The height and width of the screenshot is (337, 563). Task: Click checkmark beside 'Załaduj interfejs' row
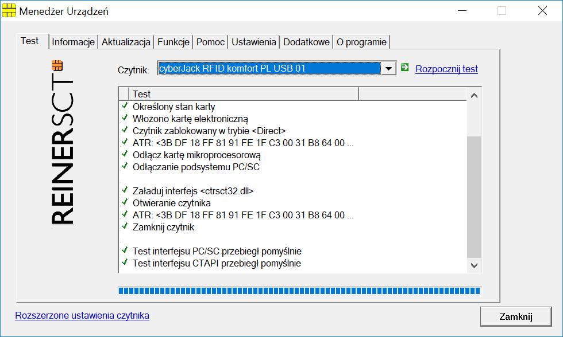click(x=125, y=190)
